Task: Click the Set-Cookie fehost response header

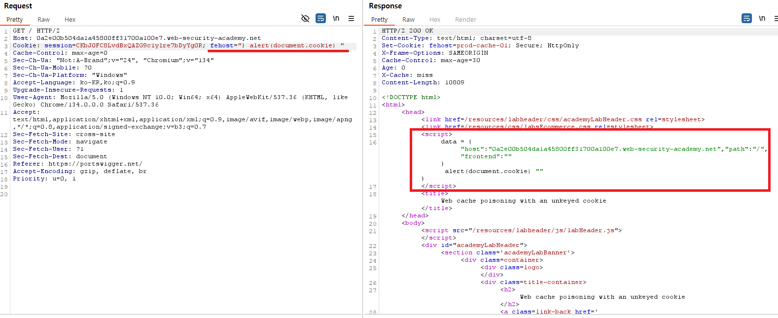Action: pyautogui.click(x=480, y=45)
